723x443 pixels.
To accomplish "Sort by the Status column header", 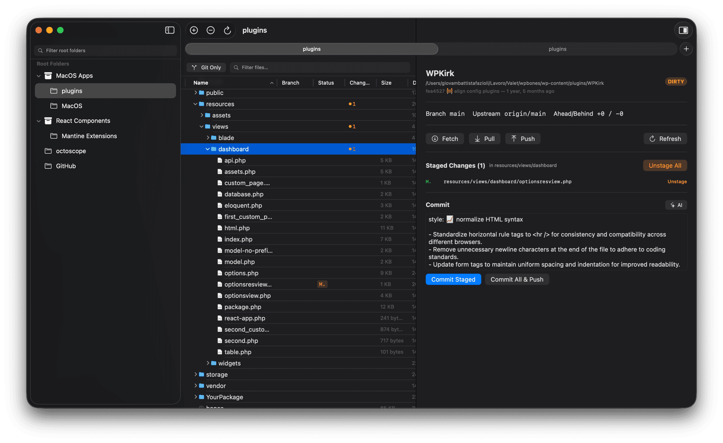I will coord(329,83).
